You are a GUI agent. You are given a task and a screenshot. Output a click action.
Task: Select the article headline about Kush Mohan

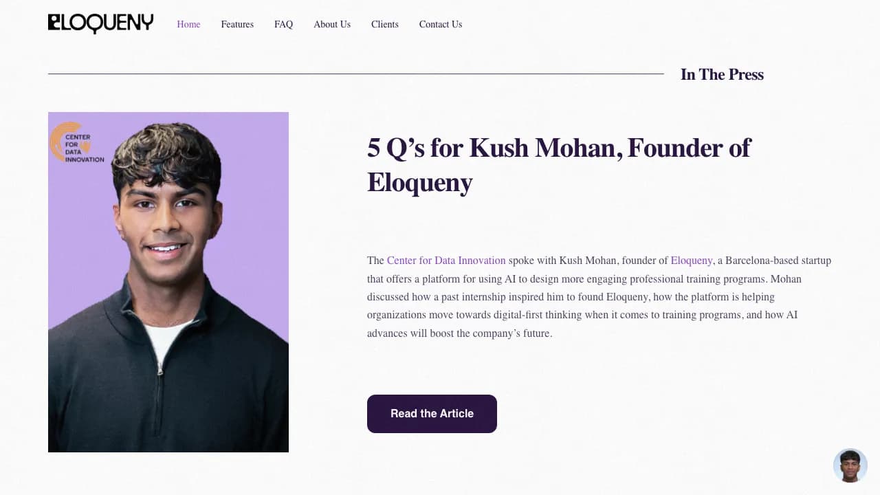click(x=558, y=165)
